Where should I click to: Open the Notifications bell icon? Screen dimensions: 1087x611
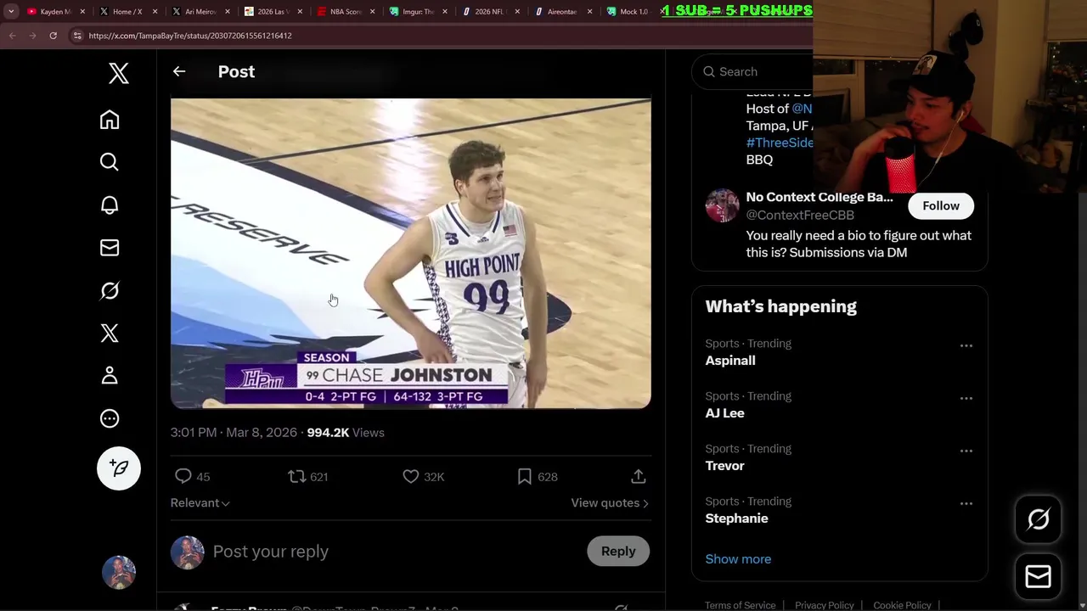(x=110, y=205)
